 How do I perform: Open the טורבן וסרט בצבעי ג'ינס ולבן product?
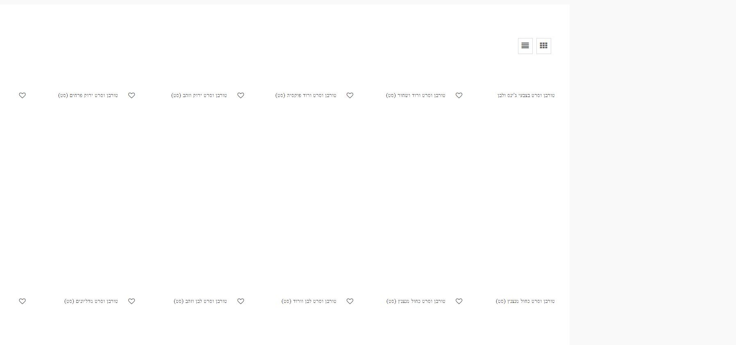tap(526, 95)
